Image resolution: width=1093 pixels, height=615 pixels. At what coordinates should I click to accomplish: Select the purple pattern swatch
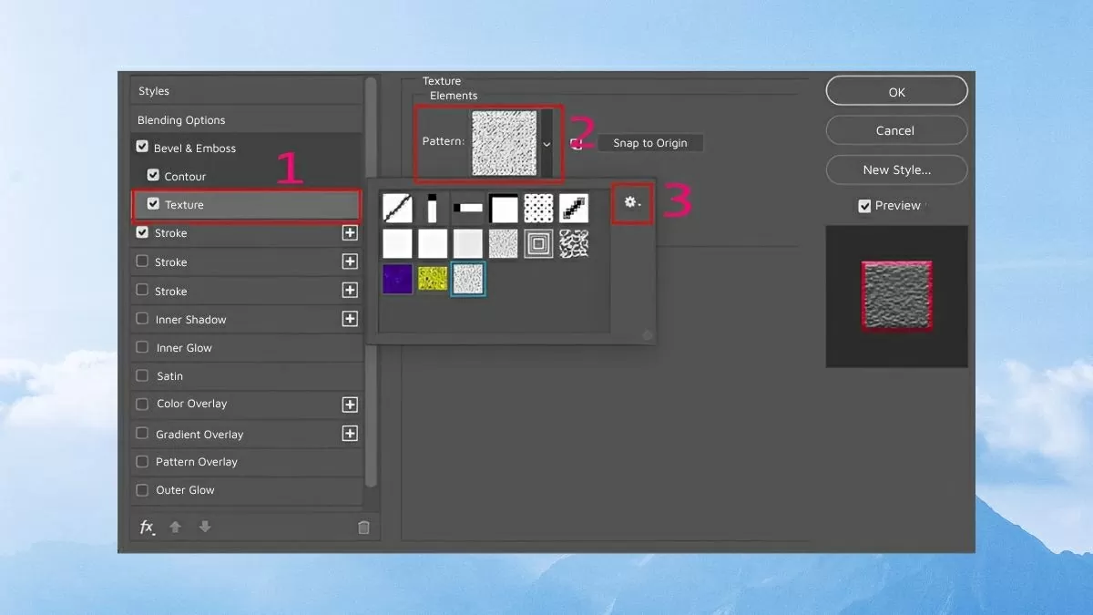click(x=398, y=279)
